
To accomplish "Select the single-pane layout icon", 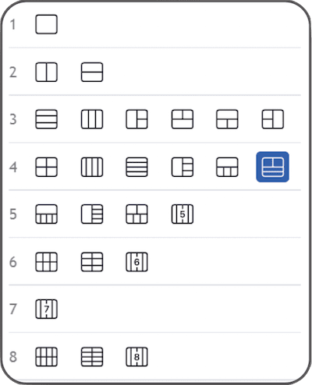I will coord(46,24).
